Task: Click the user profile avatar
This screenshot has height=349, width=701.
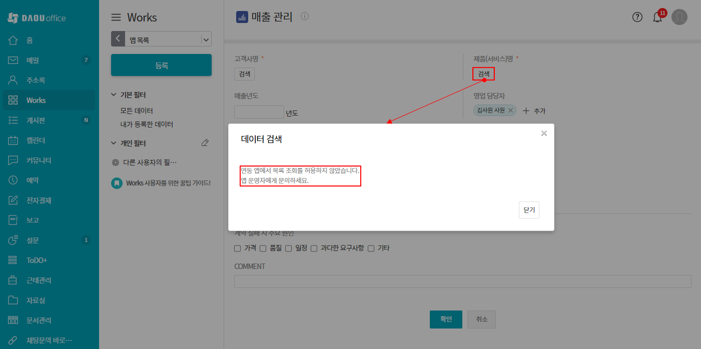Action: 679,17
